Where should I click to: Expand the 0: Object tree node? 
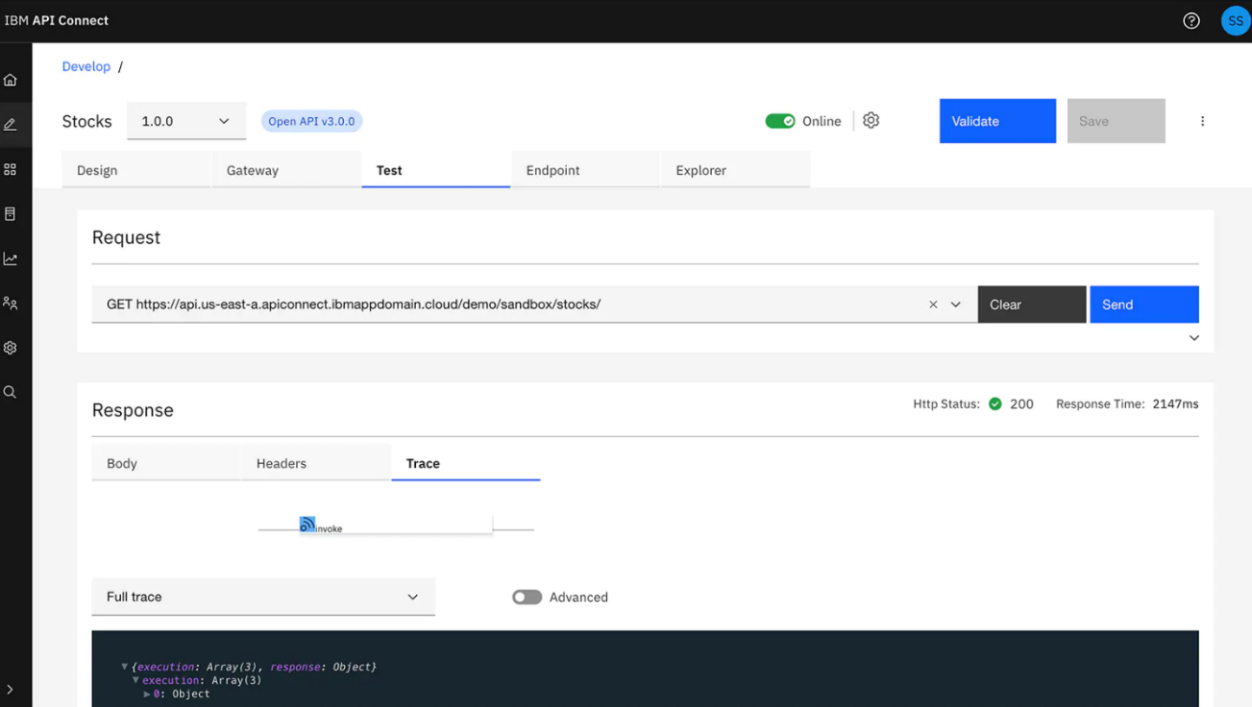click(147, 694)
